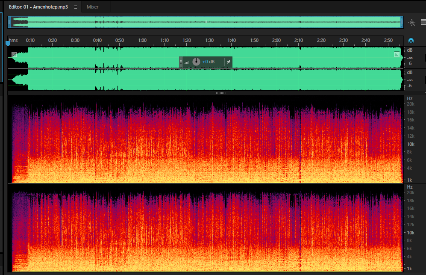Click the Zoom Out Full magnifier icon

pos(412,23)
